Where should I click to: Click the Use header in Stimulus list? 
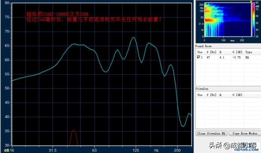(200, 94)
